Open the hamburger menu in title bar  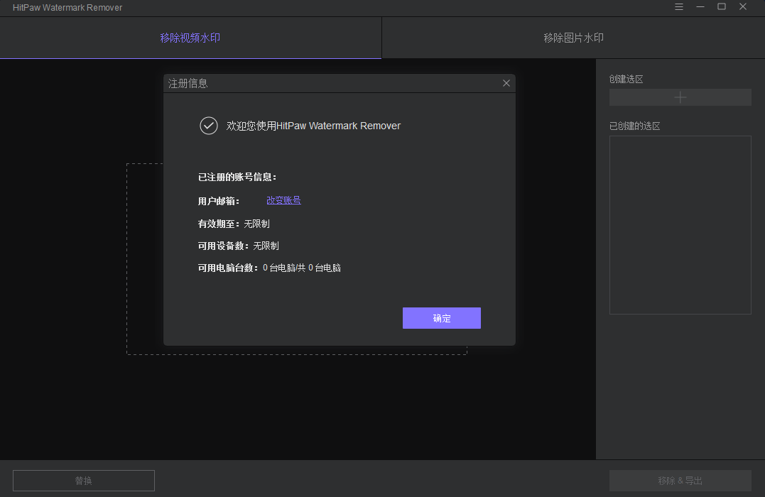[x=678, y=7]
